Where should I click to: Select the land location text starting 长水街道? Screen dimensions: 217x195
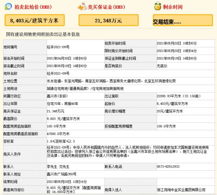point(111,81)
